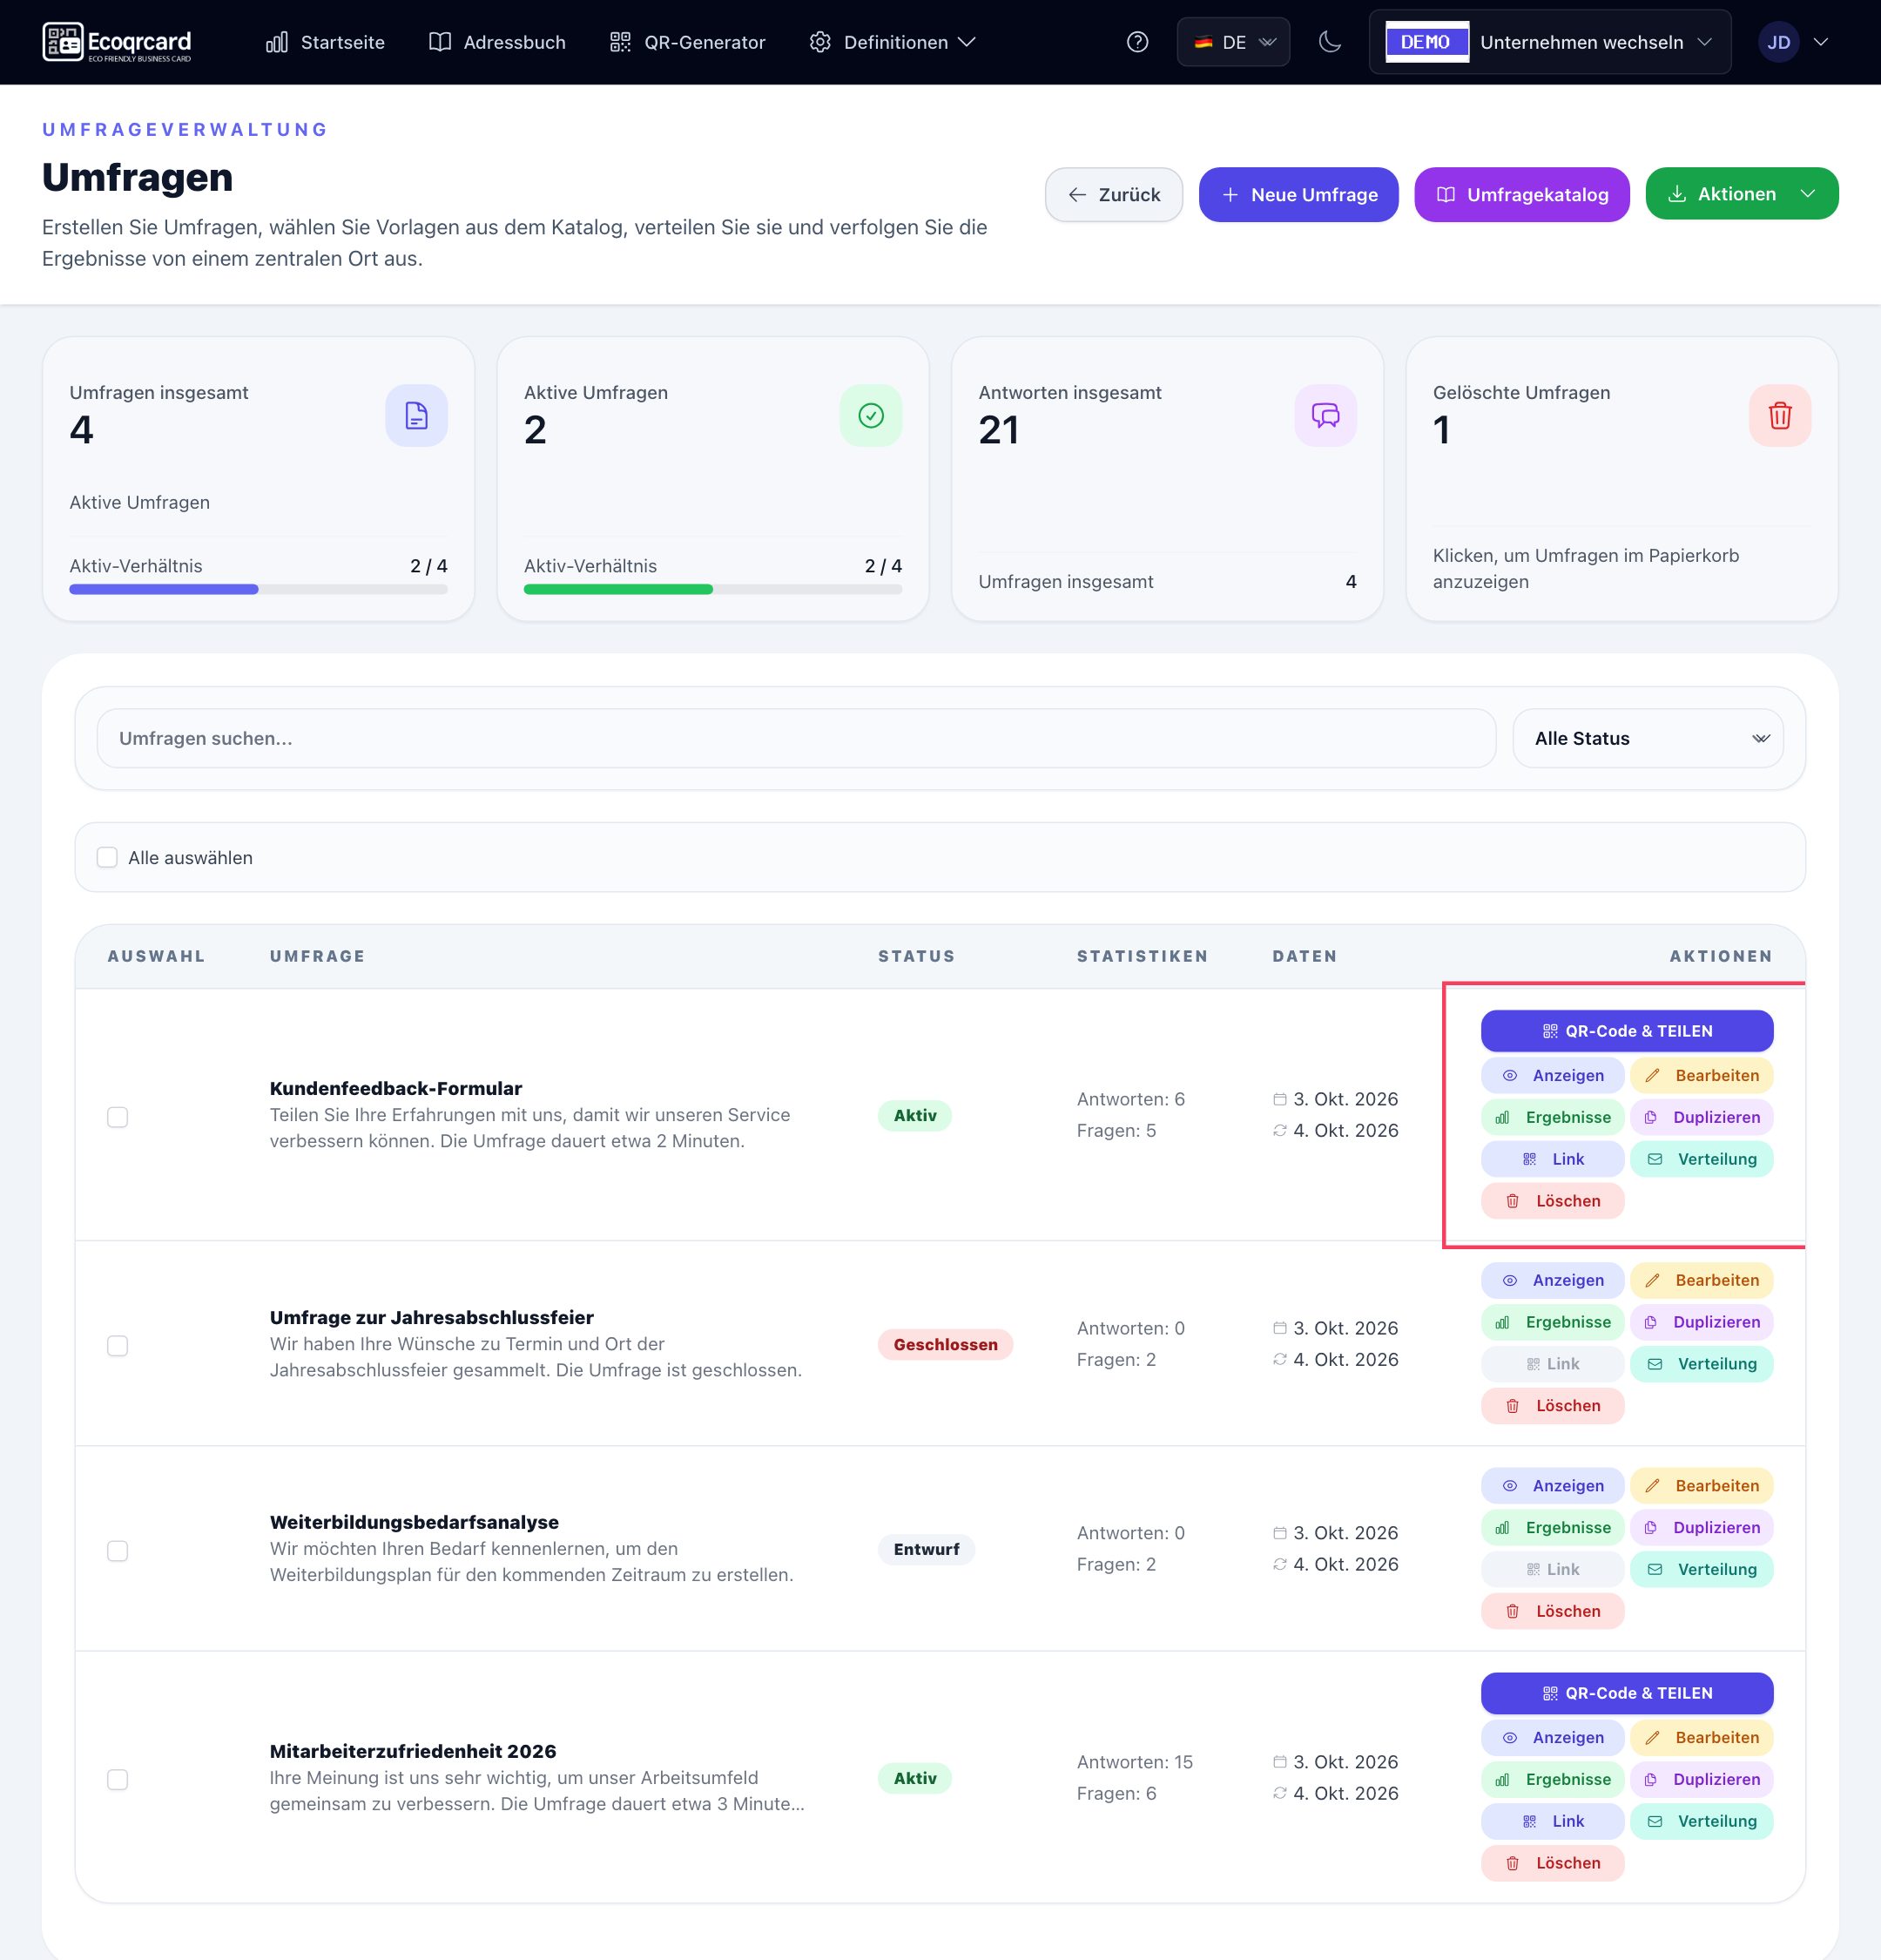Select the Weiterbildungsbedarfsanalyse checkbox

[118, 1551]
